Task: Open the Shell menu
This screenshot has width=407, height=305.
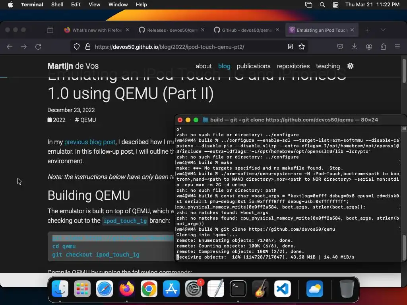Action: click(x=57, y=4)
